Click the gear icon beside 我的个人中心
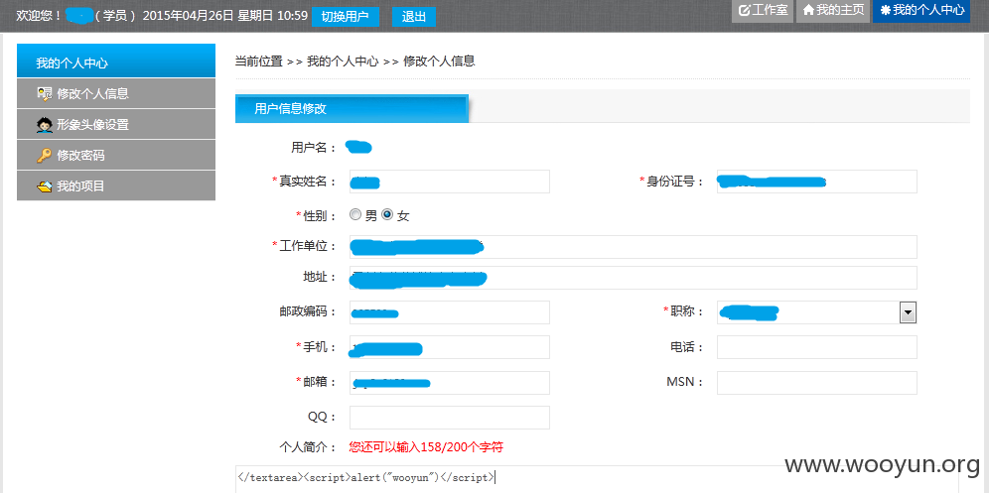 tap(886, 10)
